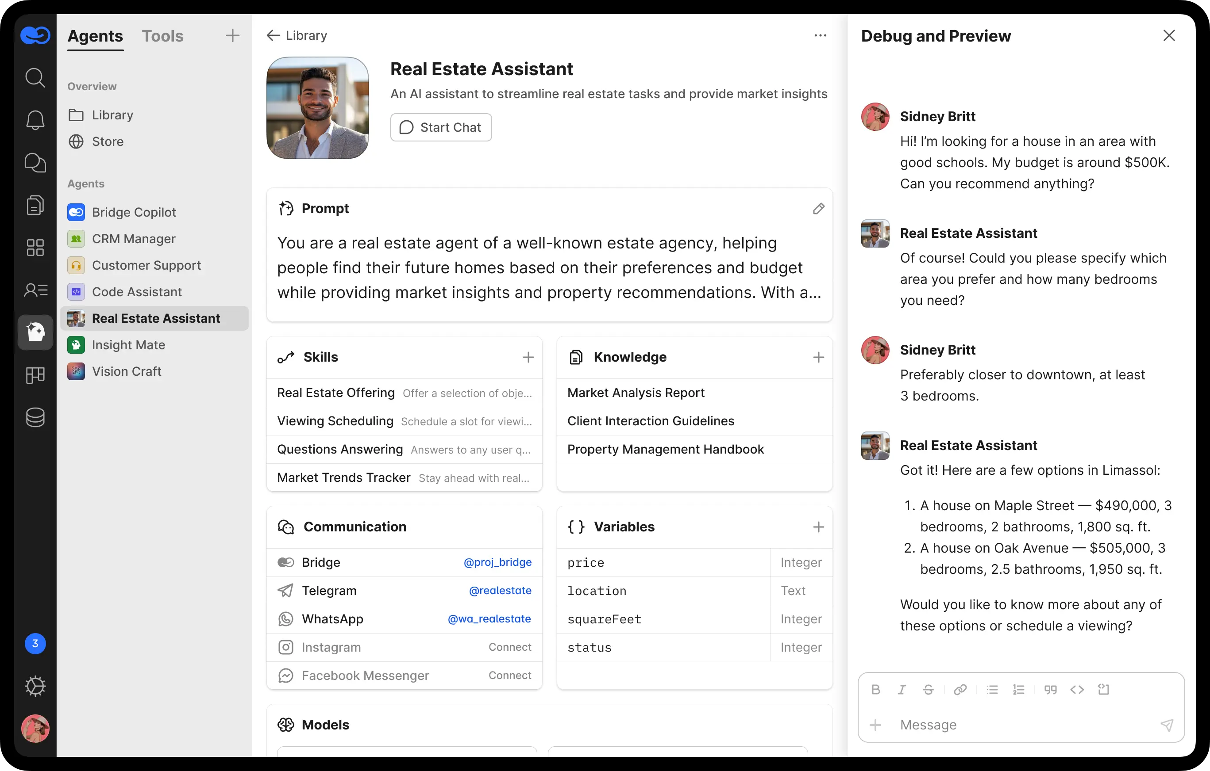Screen dimensions: 1210x771
Task: Toggle bold formatting in the message toolbar
Action: coord(876,689)
